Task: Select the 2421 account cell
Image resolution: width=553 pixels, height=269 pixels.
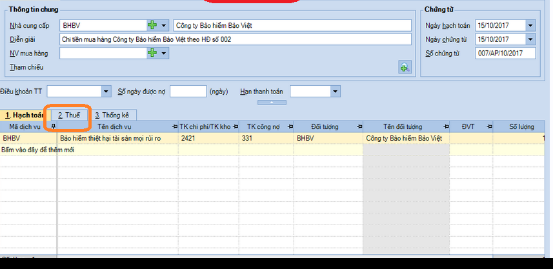Action: point(209,139)
